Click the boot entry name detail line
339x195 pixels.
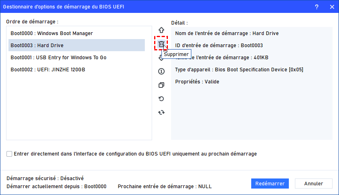point(227,33)
